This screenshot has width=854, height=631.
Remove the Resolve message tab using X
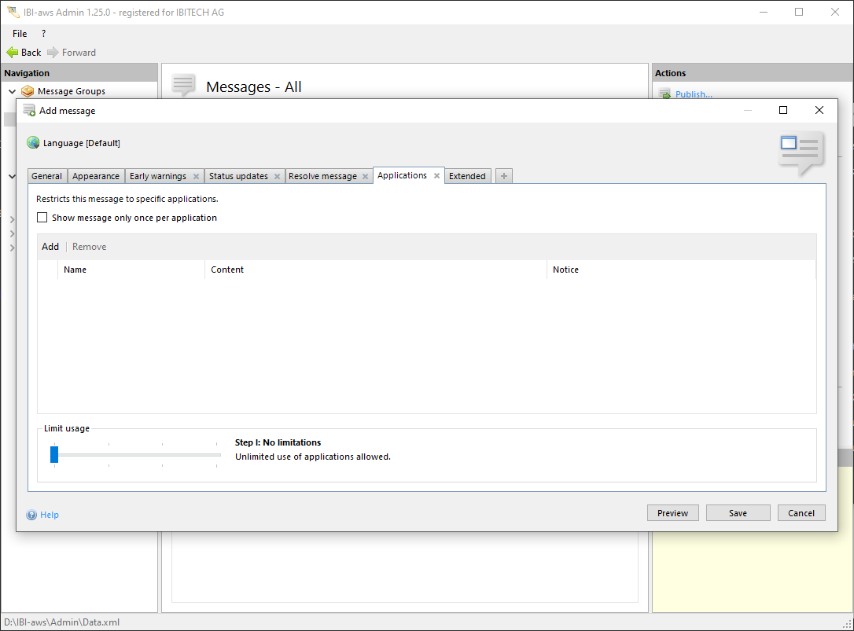click(365, 177)
